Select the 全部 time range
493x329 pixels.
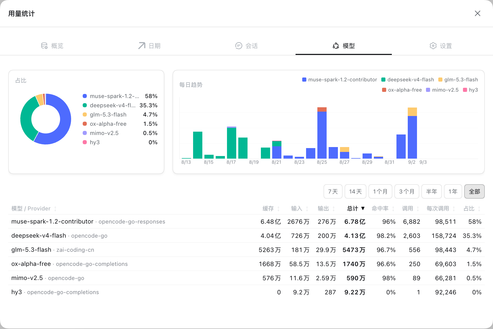474,191
